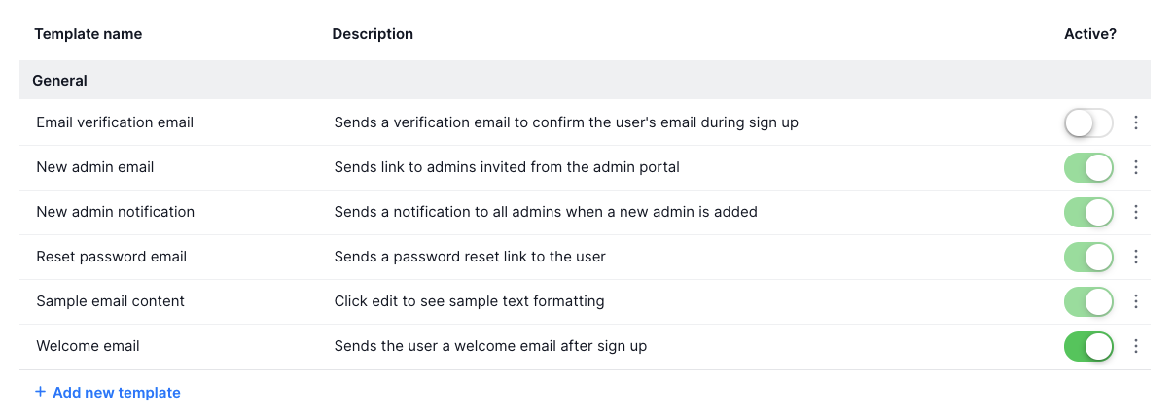
Task: Collapse the General group header
Action: [60, 81]
